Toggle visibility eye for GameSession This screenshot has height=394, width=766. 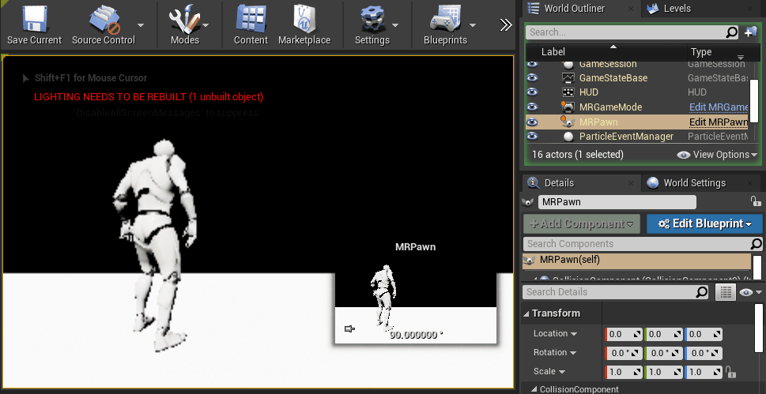click(532, 64)
